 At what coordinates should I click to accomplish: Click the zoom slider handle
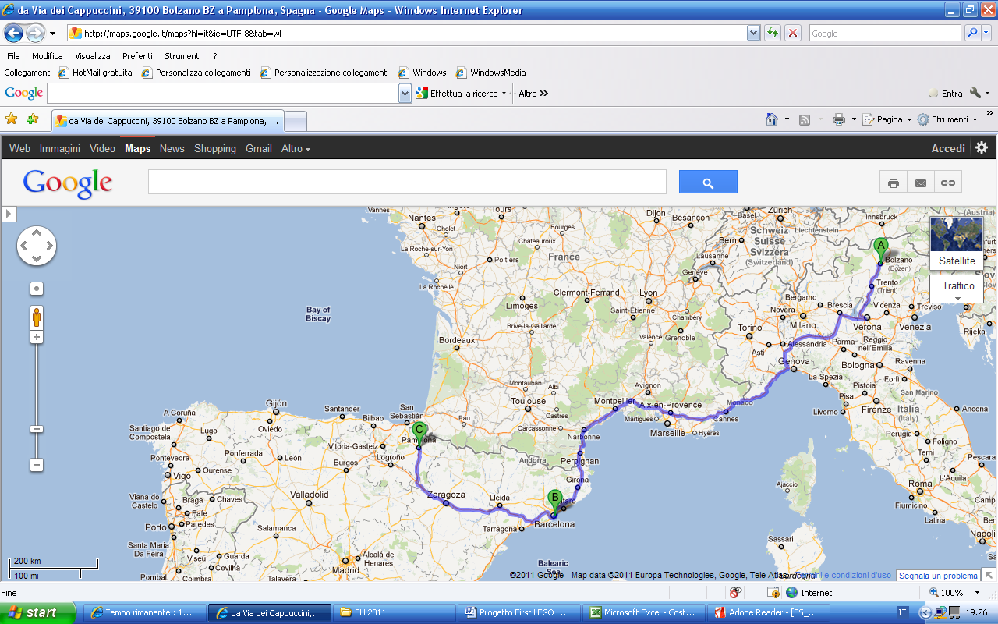pos(37,429)
